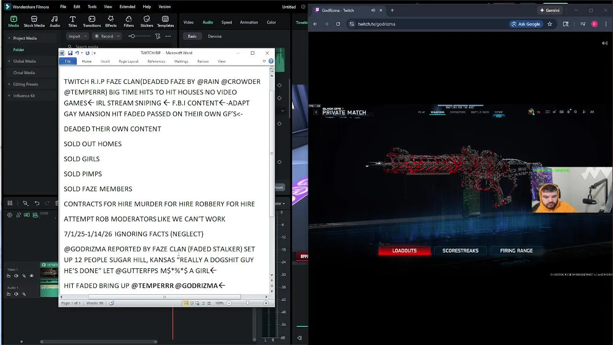Open Chrome media controls icon
The width and height of the screenshot is (613, 345).
[x=583, y=24]
